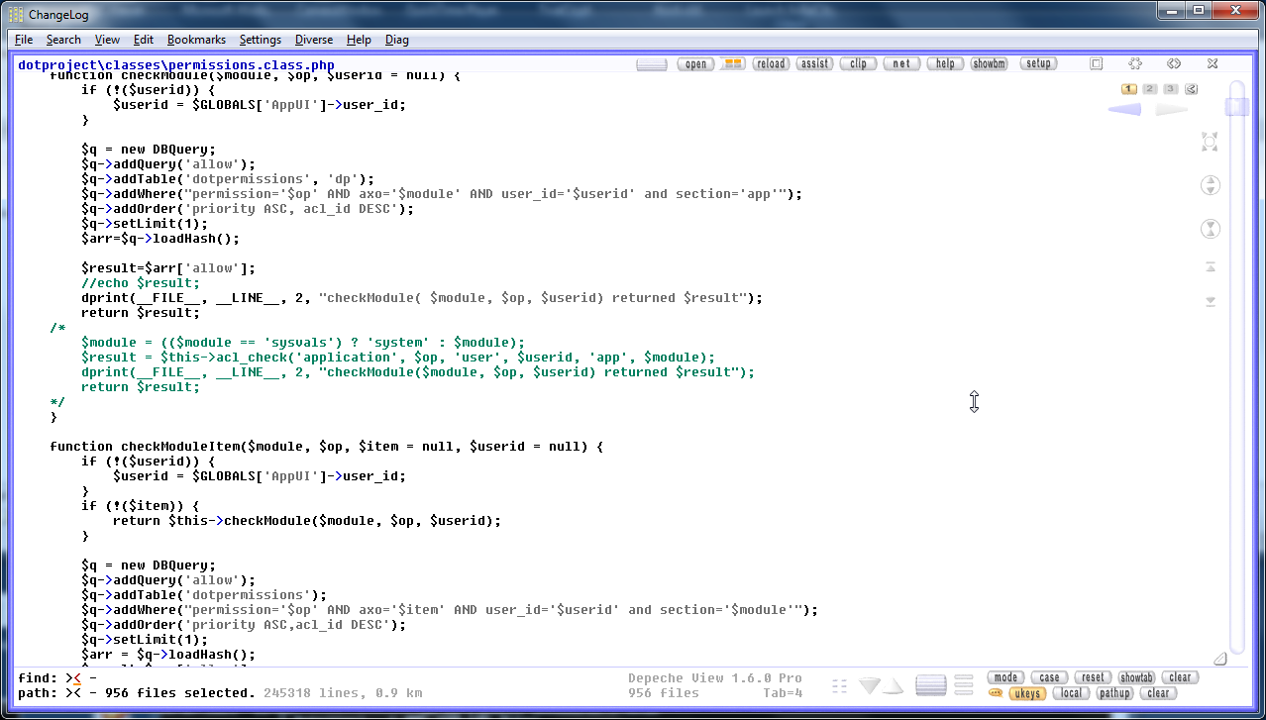Toggle the local search option
The width and height of the screenshot is (1266, 720).
(1071, 693)
